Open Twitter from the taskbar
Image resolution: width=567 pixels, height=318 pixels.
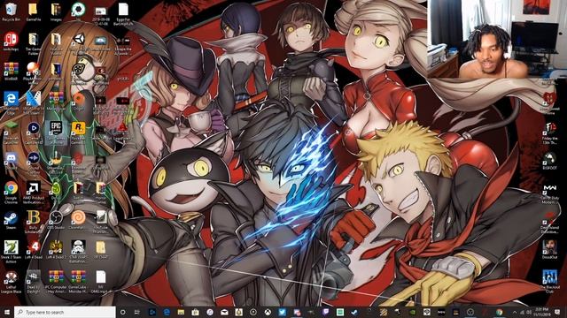282,312
